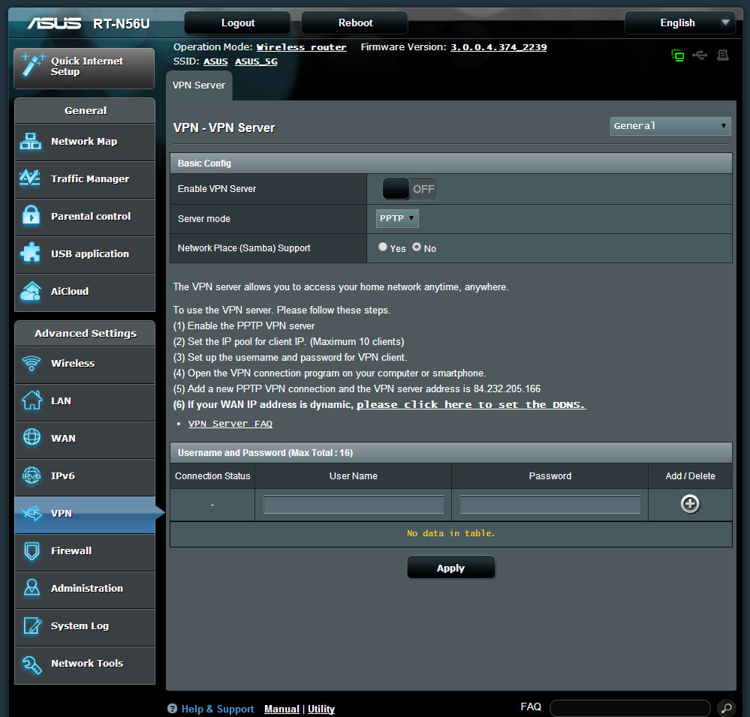This screenshot has height=717, width=750.
Task: Open USB application menu item
Action: click(85, 253)
